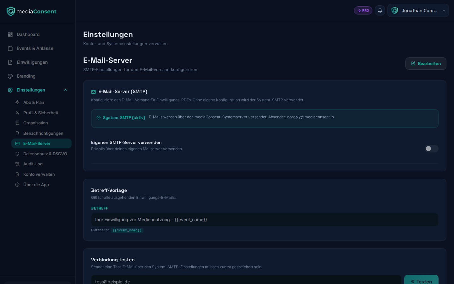Open Konto verwalten

41,174
